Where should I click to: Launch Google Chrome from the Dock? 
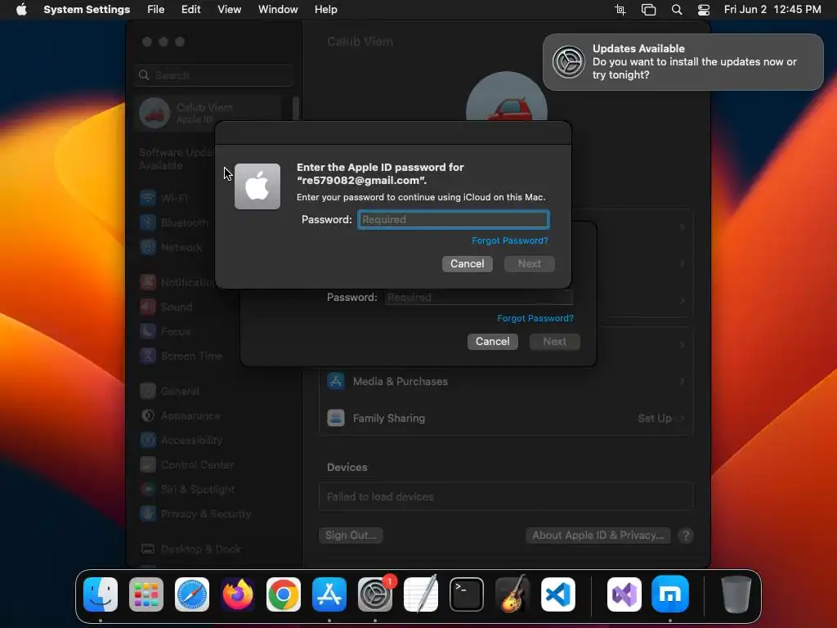pyautogui.click(x=284, y=594)
